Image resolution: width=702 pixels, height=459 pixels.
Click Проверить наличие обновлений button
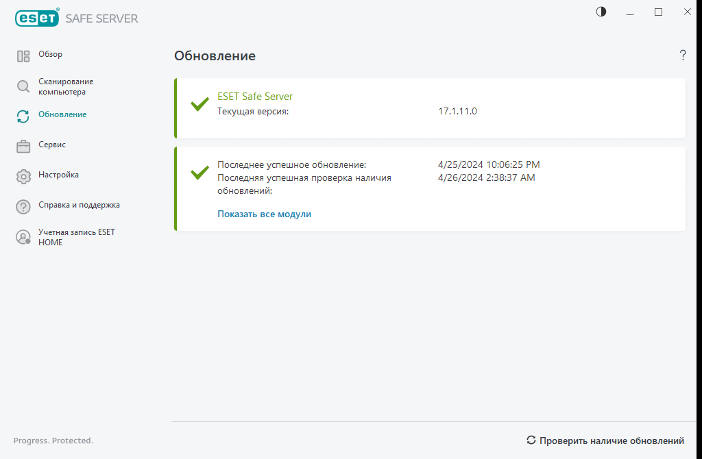point(605,441)
